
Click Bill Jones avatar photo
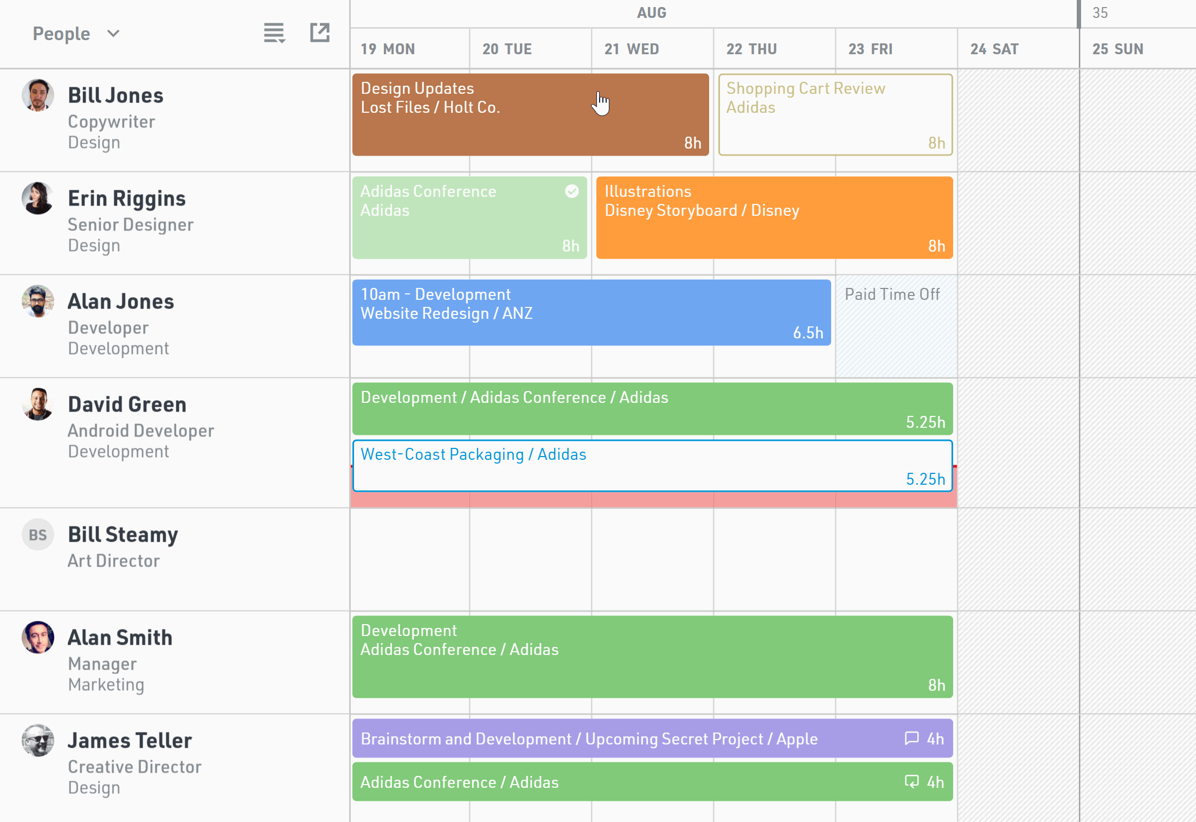tap(37, 95)
